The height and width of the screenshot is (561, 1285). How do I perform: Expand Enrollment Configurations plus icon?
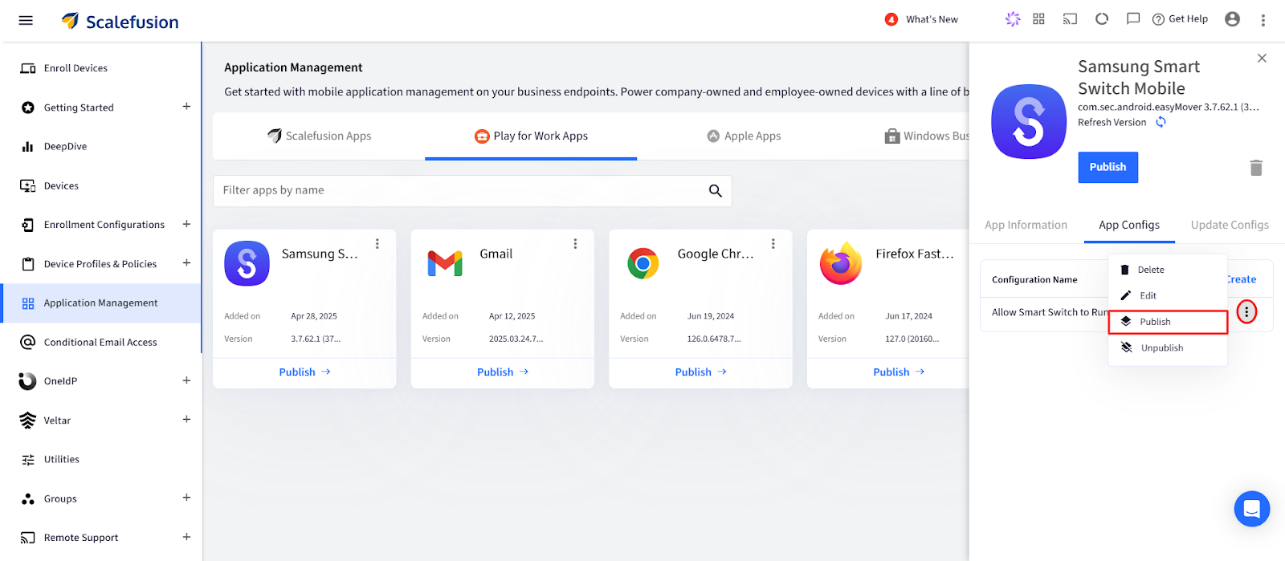pyautogui.click(x=186, y=224)
